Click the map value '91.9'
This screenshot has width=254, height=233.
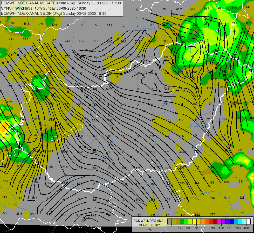tap(123, 105)
